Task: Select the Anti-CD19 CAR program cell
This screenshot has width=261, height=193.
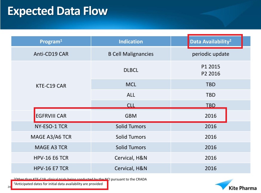Action: point(51,54)
